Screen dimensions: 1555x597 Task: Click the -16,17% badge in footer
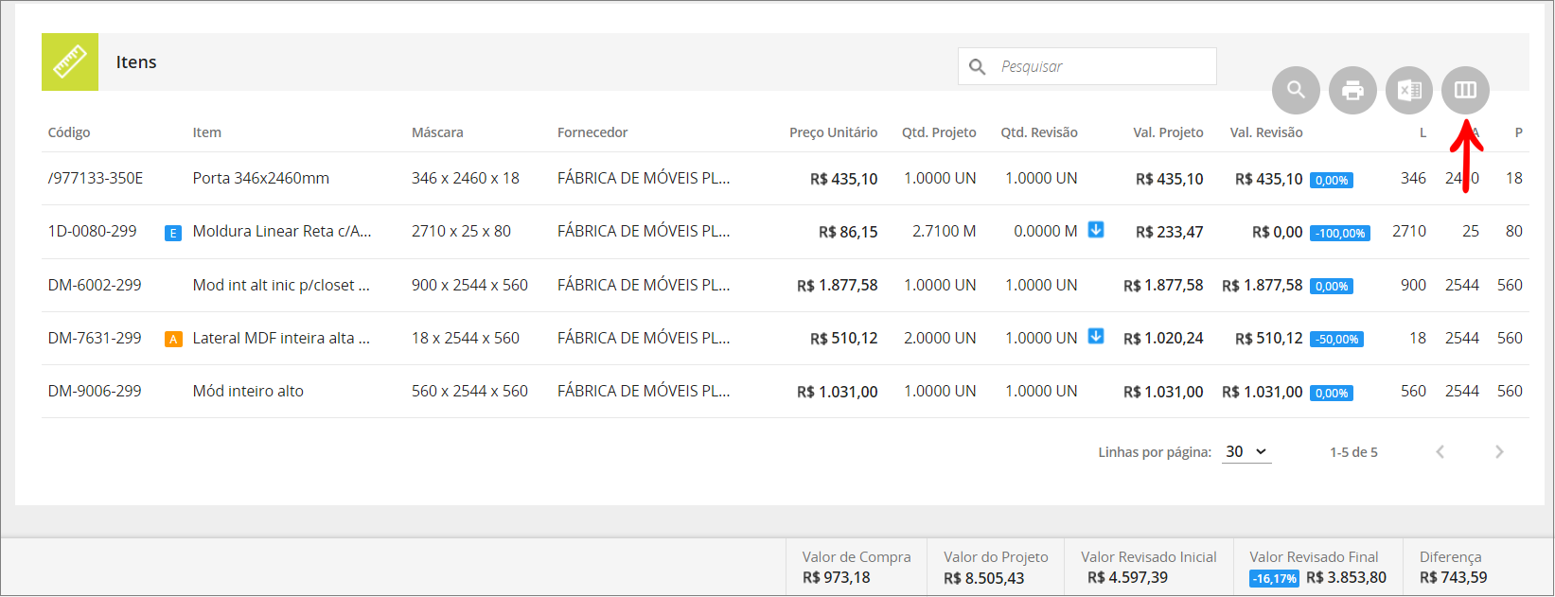coord(1275,579)
